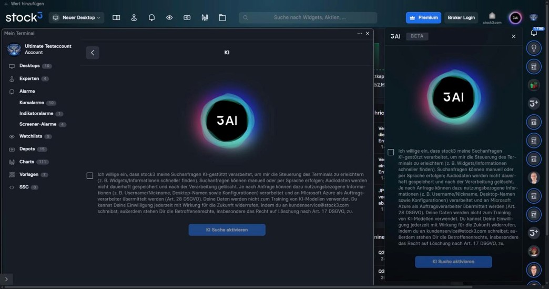Click the BETA badge in 3AI panel
The width and height of the screenshot is (549, 289).
point(417,36)
